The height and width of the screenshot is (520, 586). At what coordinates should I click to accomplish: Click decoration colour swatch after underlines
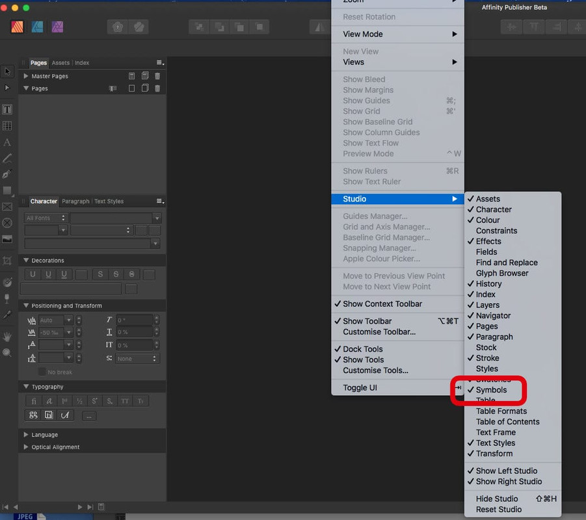point(81,275)
